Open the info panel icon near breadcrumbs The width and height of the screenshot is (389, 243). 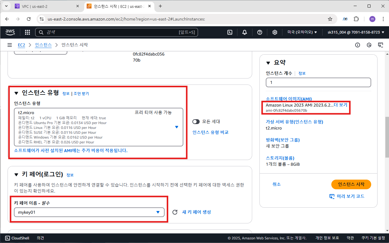(x=358, y=45)
